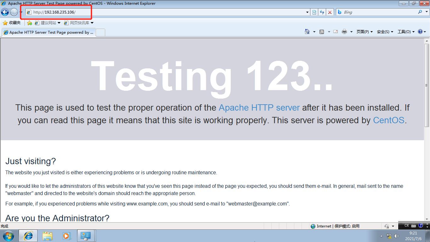
Task: Open Windows Explorer folder in taskbar
Action: point(48,236)
